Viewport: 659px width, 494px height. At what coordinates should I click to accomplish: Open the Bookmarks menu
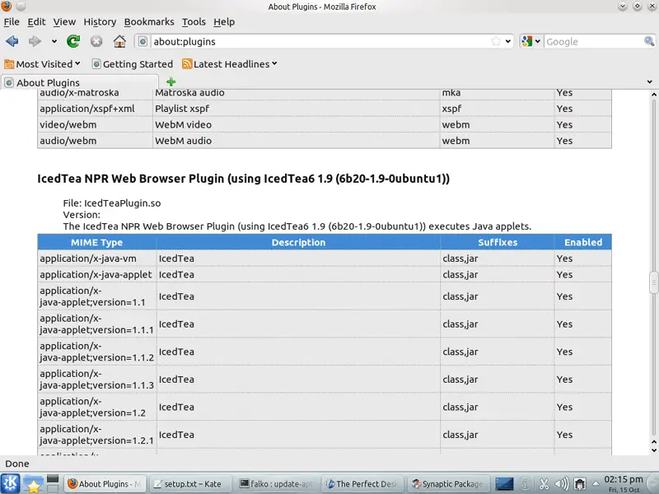pyautogui.click(x=149, y=22)
